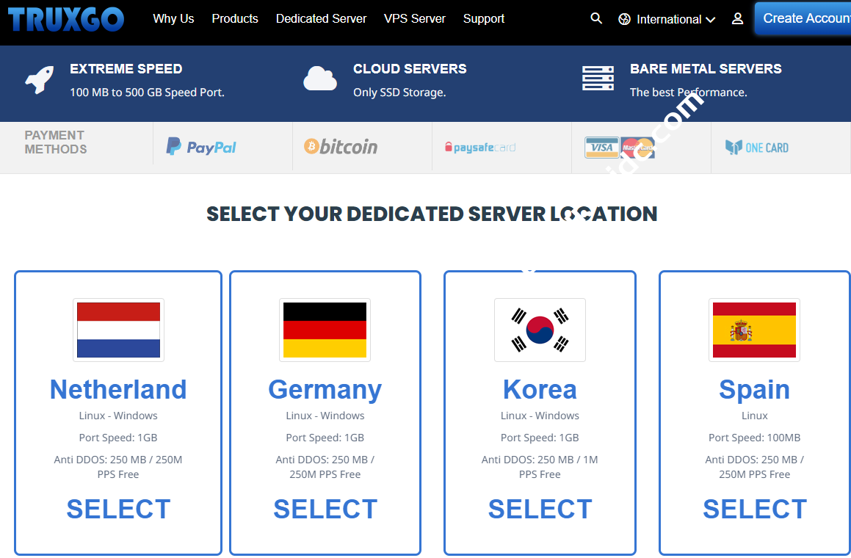Viewport: 851px width, 558px height.
Task: Choose SELECT under Korea
Action: point(540,509)
